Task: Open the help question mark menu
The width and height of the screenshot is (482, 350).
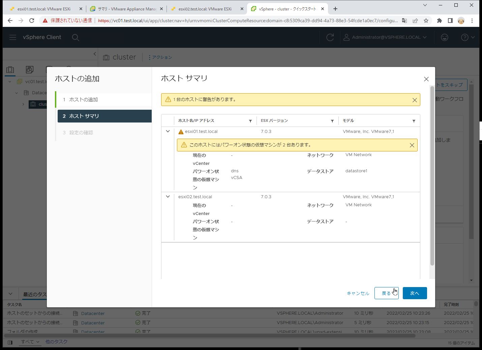Action: click(468, 37)
